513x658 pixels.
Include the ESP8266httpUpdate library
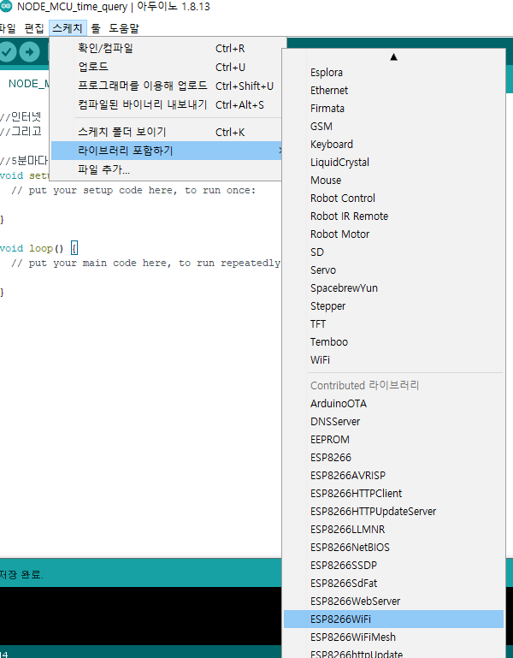tap(393, 653)
